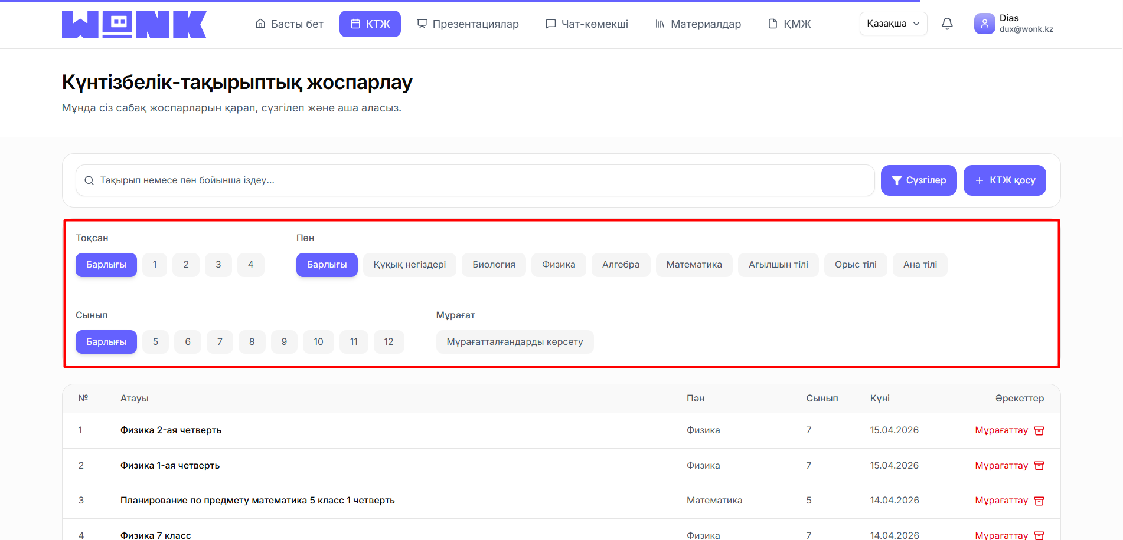Click the notification bell icon
1123x540 pixels.
pyautogui.click(x=947, y=24)
